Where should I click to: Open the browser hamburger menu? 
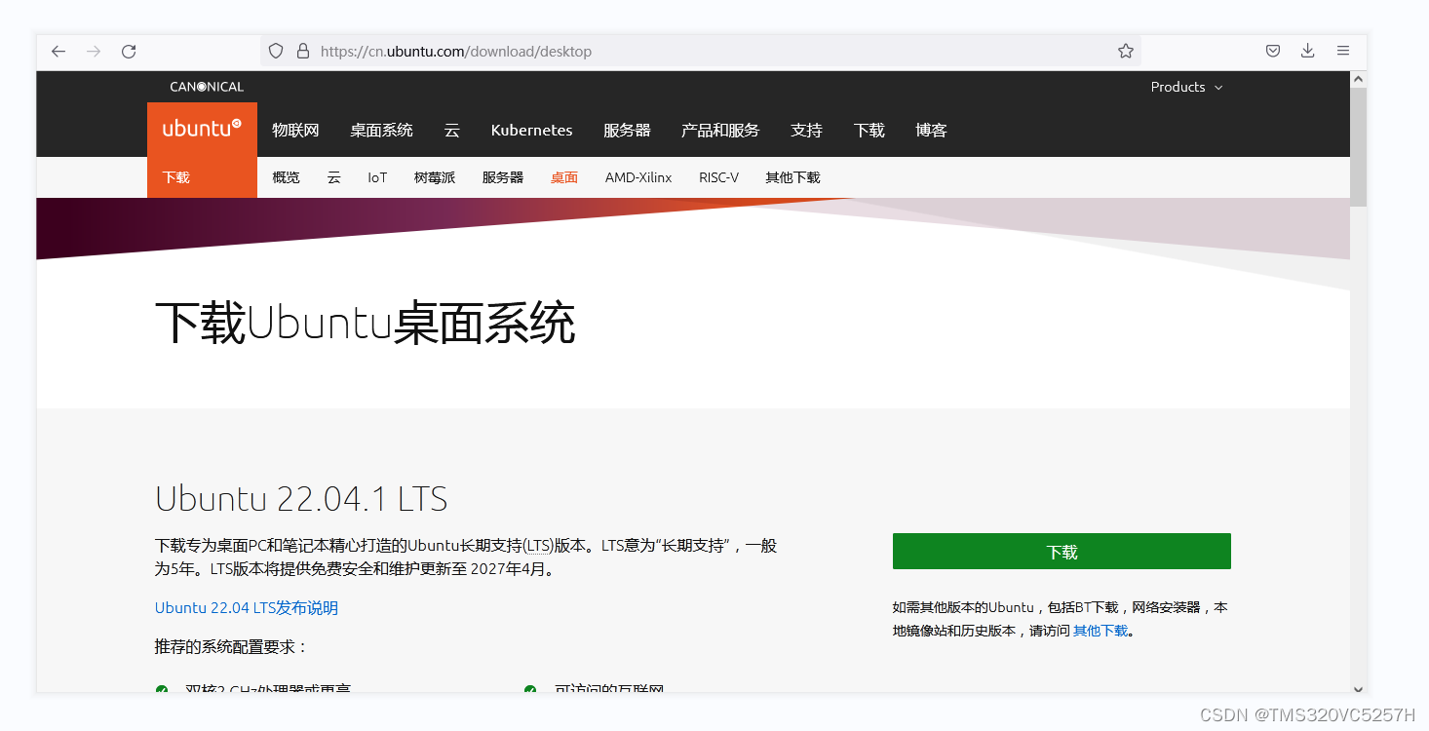pyautogui.click(x=1343, y=51)
